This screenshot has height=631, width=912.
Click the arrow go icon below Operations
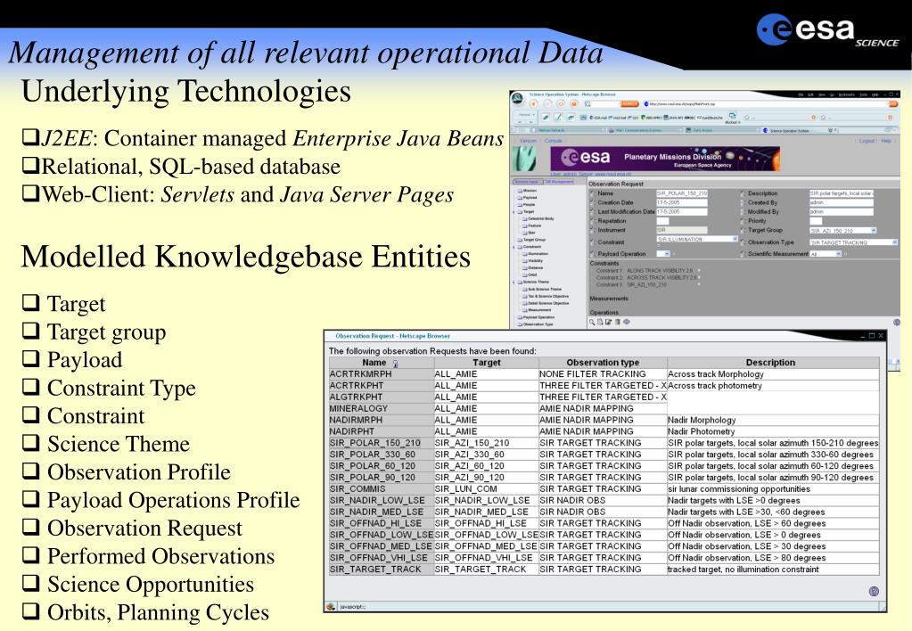pyautogui.click(x=627, y=322)
